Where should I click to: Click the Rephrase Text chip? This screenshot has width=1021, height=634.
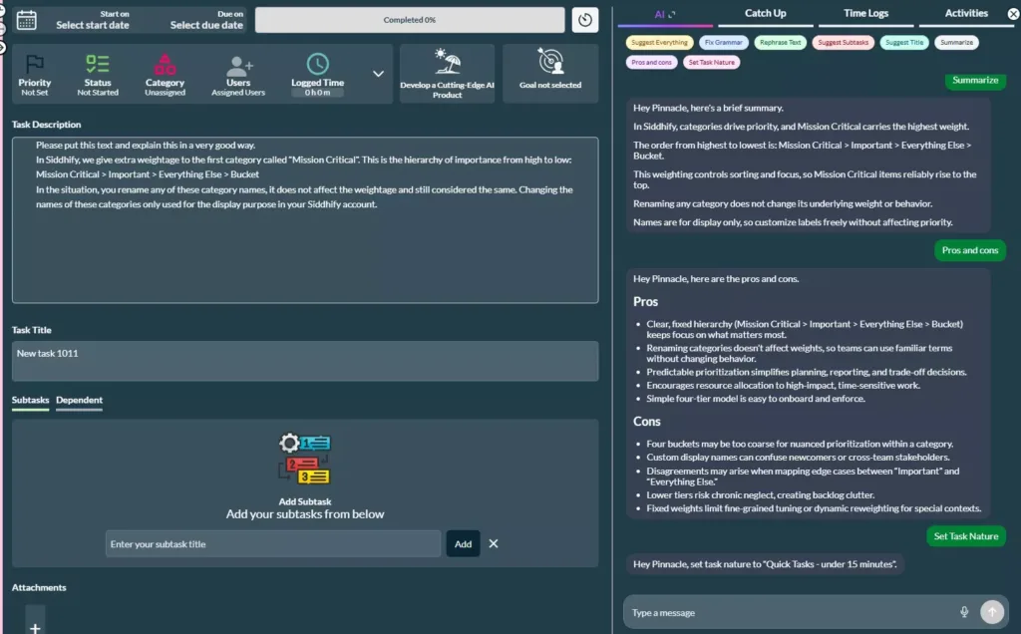tap(780, 42)
